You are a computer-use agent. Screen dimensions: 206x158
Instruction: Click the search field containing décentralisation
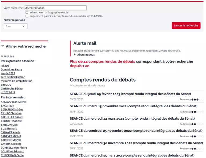(56, 8)
